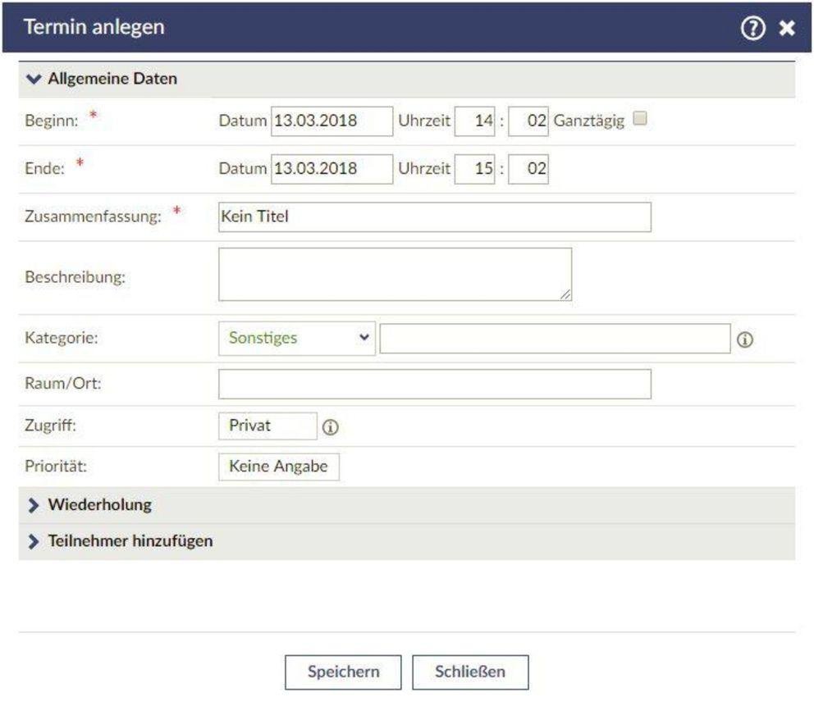Expand the Teilnehmer hinzufügen section
The width and height of the screenshot is (814, 711).
pos(406,541)
